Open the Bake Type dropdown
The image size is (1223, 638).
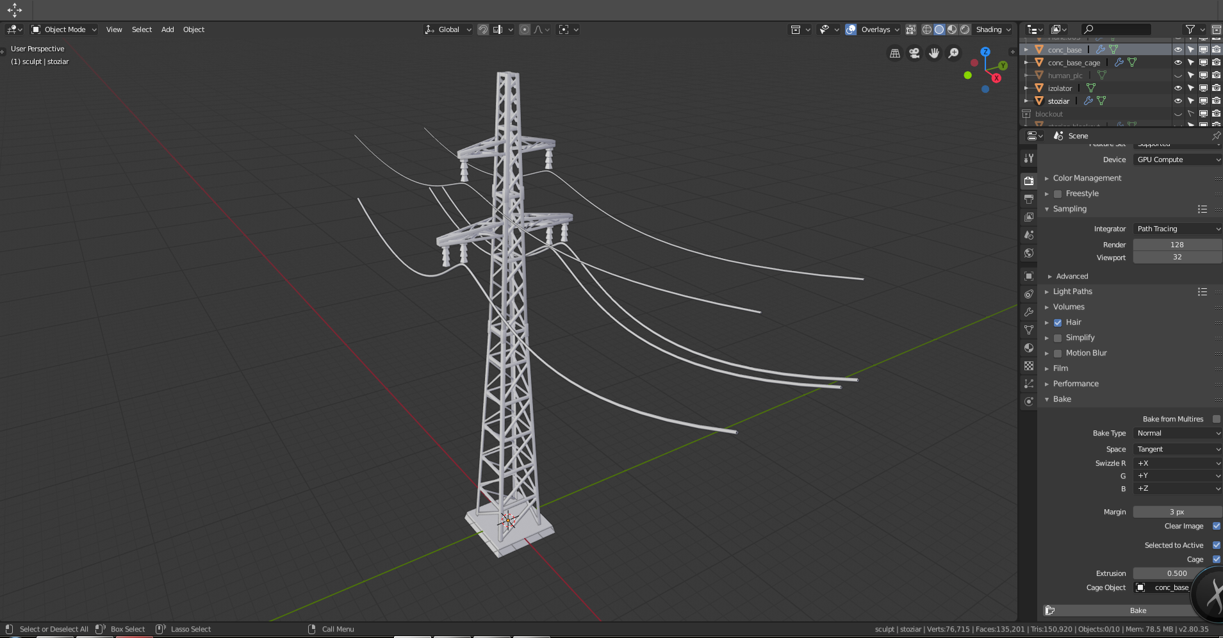click(x=1177, y=434)
